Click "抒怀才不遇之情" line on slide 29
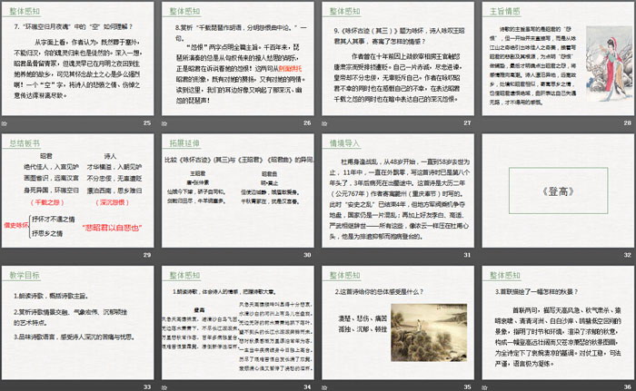The width and height of the screenshot is (636, 391). pos(54,220)
